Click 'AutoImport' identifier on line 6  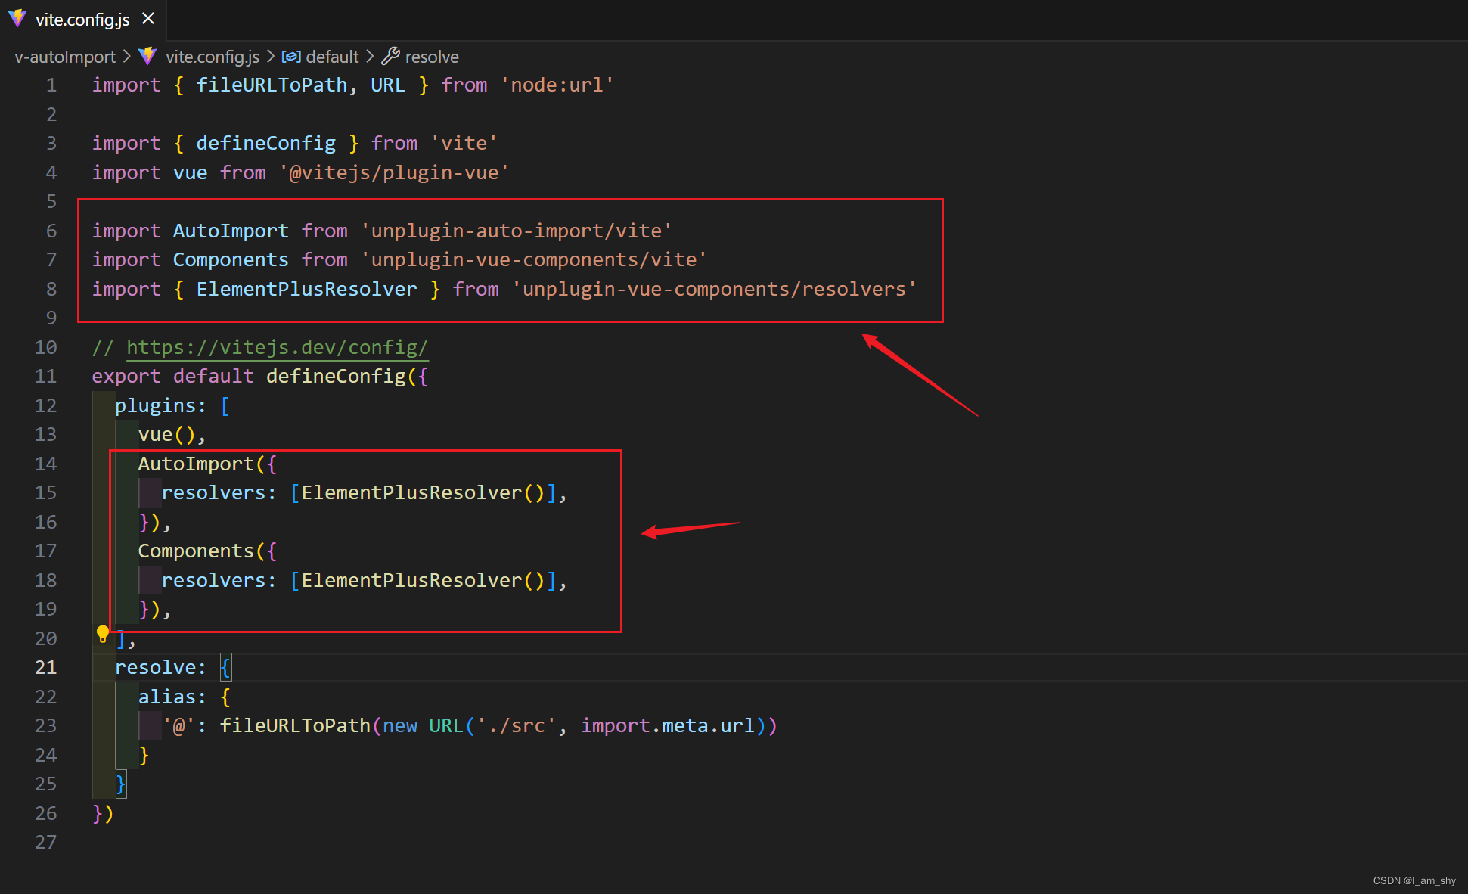coord(231,231)
